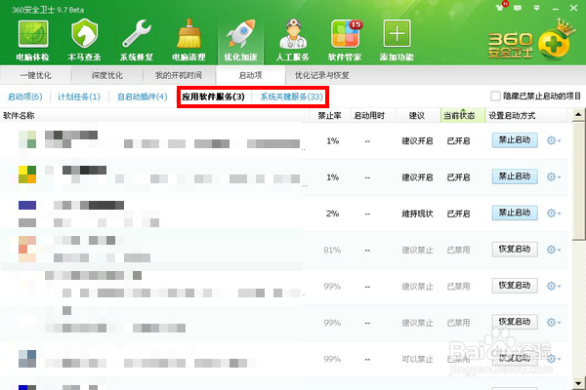Expand gear dropdown in first row
Screen dimensions: 586x390
(554, 140)
